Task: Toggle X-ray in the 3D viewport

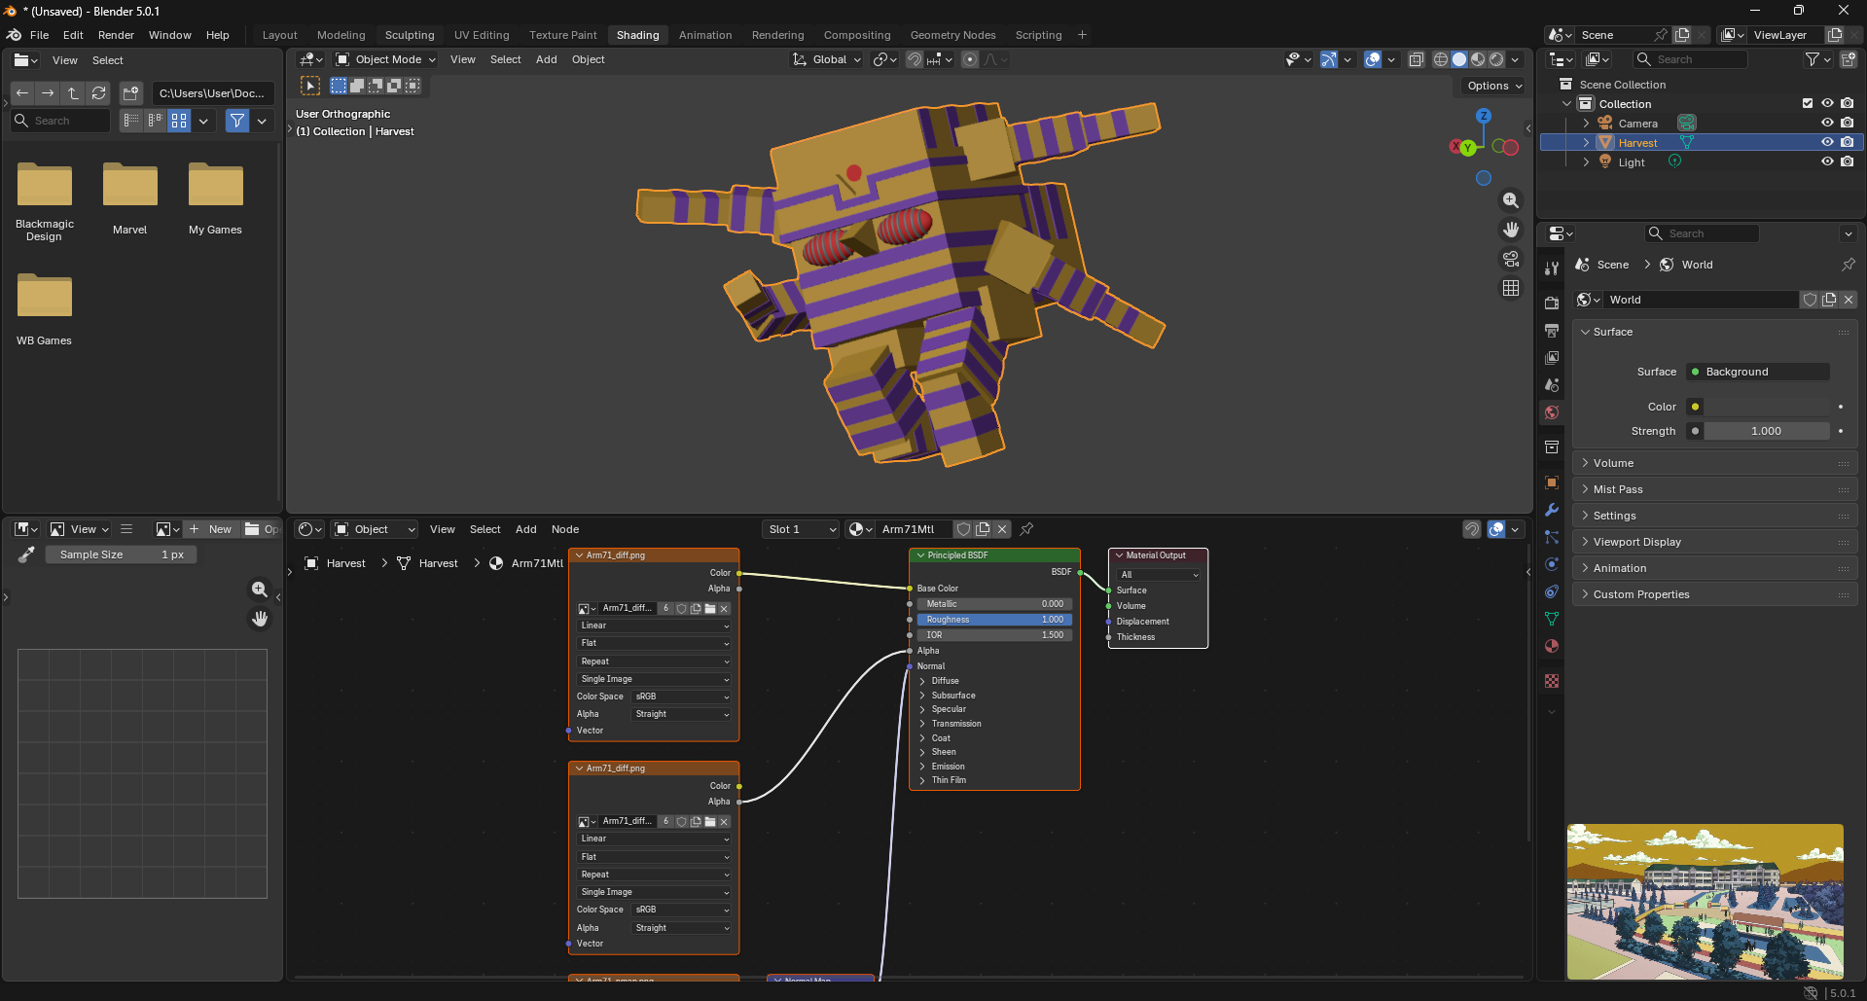Action: pyautogui.click(x=1417, y=59)
